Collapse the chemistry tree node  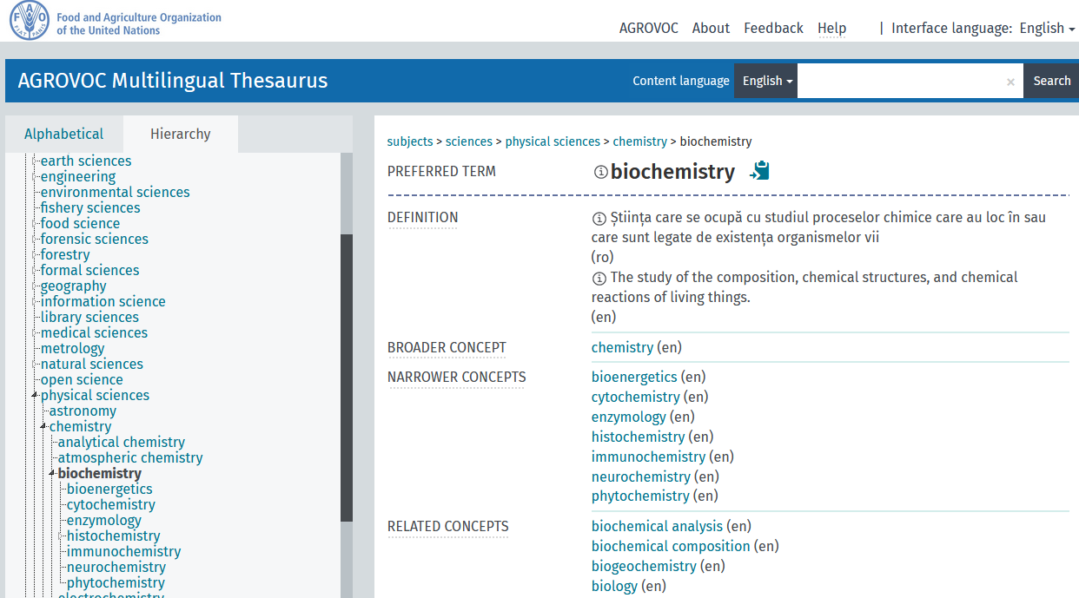43,427
